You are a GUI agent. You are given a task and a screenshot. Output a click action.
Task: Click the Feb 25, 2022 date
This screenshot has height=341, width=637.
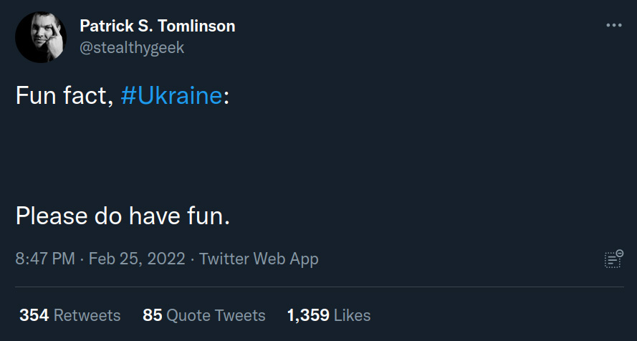pos(136,259)
